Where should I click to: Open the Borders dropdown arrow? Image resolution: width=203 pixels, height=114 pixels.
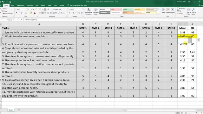[x=28, y=13]
